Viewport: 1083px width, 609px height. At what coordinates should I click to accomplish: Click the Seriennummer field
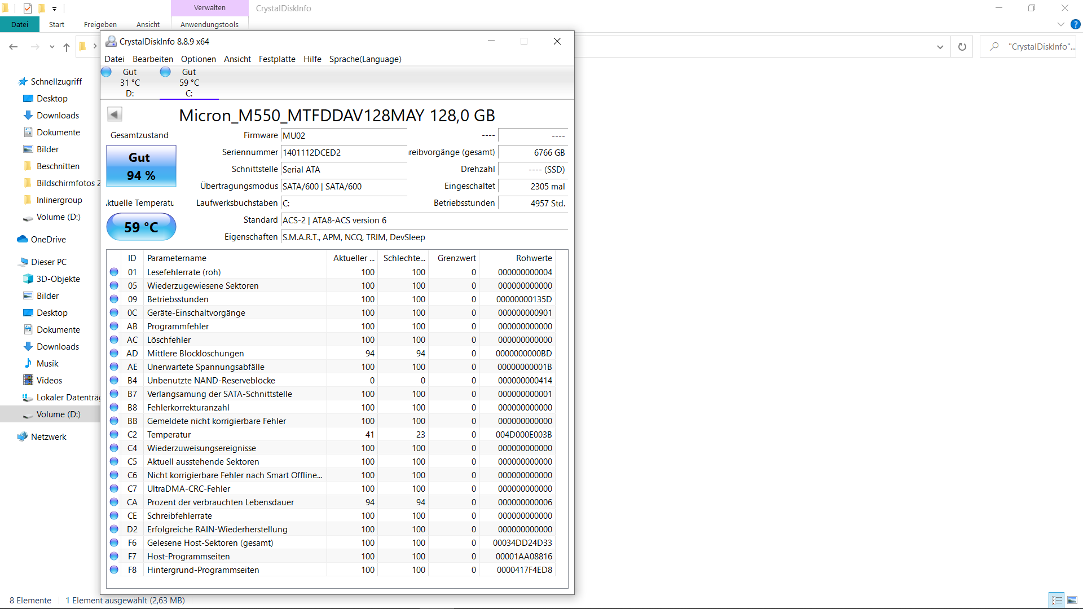tap(344, 152)
